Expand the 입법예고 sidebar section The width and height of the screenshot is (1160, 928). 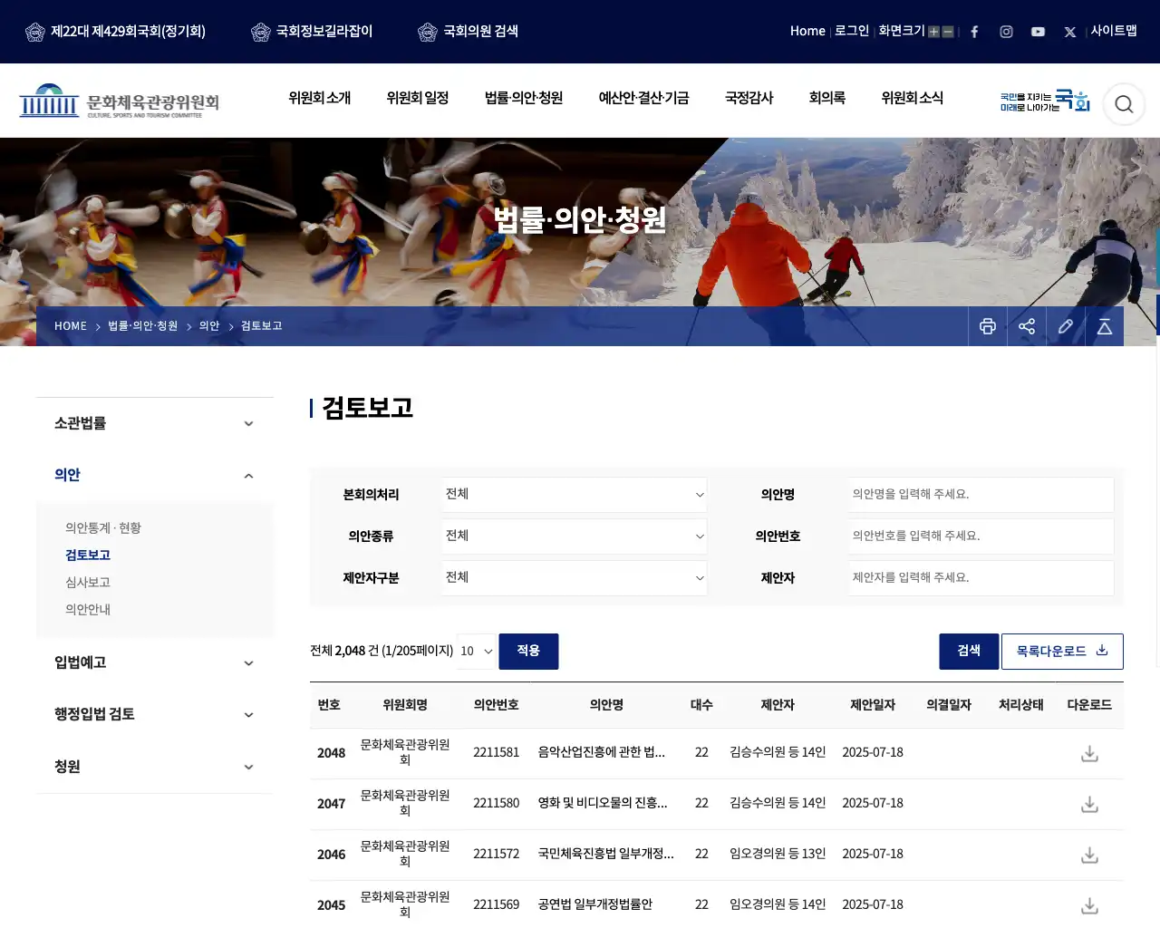tap(155, 662)
